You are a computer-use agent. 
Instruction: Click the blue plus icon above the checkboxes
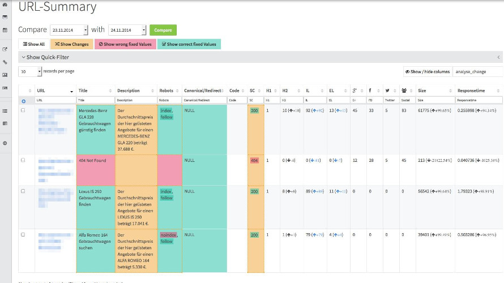pyautogui.click(x=23, y=101)
